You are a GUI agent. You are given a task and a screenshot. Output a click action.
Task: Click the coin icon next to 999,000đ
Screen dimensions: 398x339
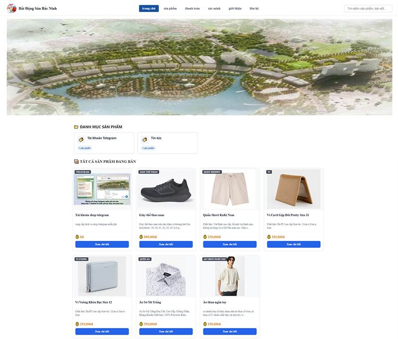tap(141, 237)
